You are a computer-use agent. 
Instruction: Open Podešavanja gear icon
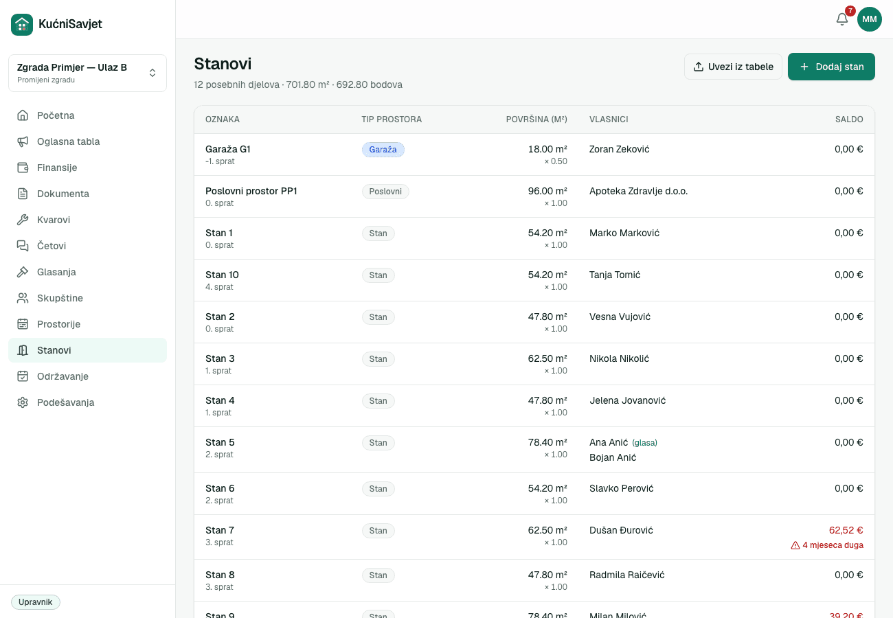click(x=23, y=402)
